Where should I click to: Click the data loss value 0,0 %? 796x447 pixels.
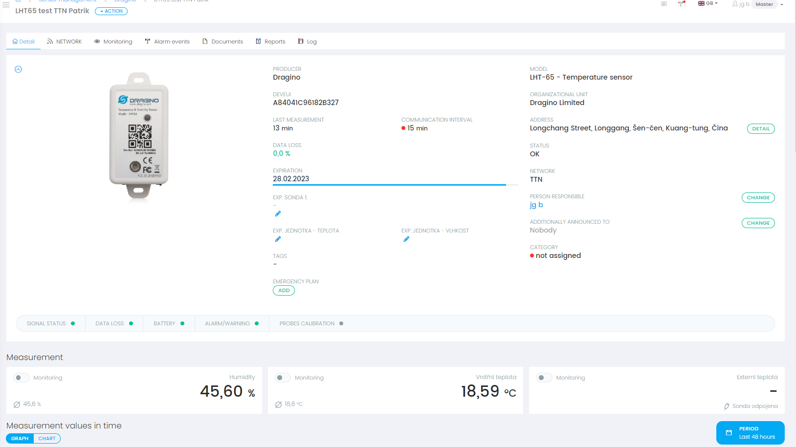pyautogui.click(x=282, y=153)
